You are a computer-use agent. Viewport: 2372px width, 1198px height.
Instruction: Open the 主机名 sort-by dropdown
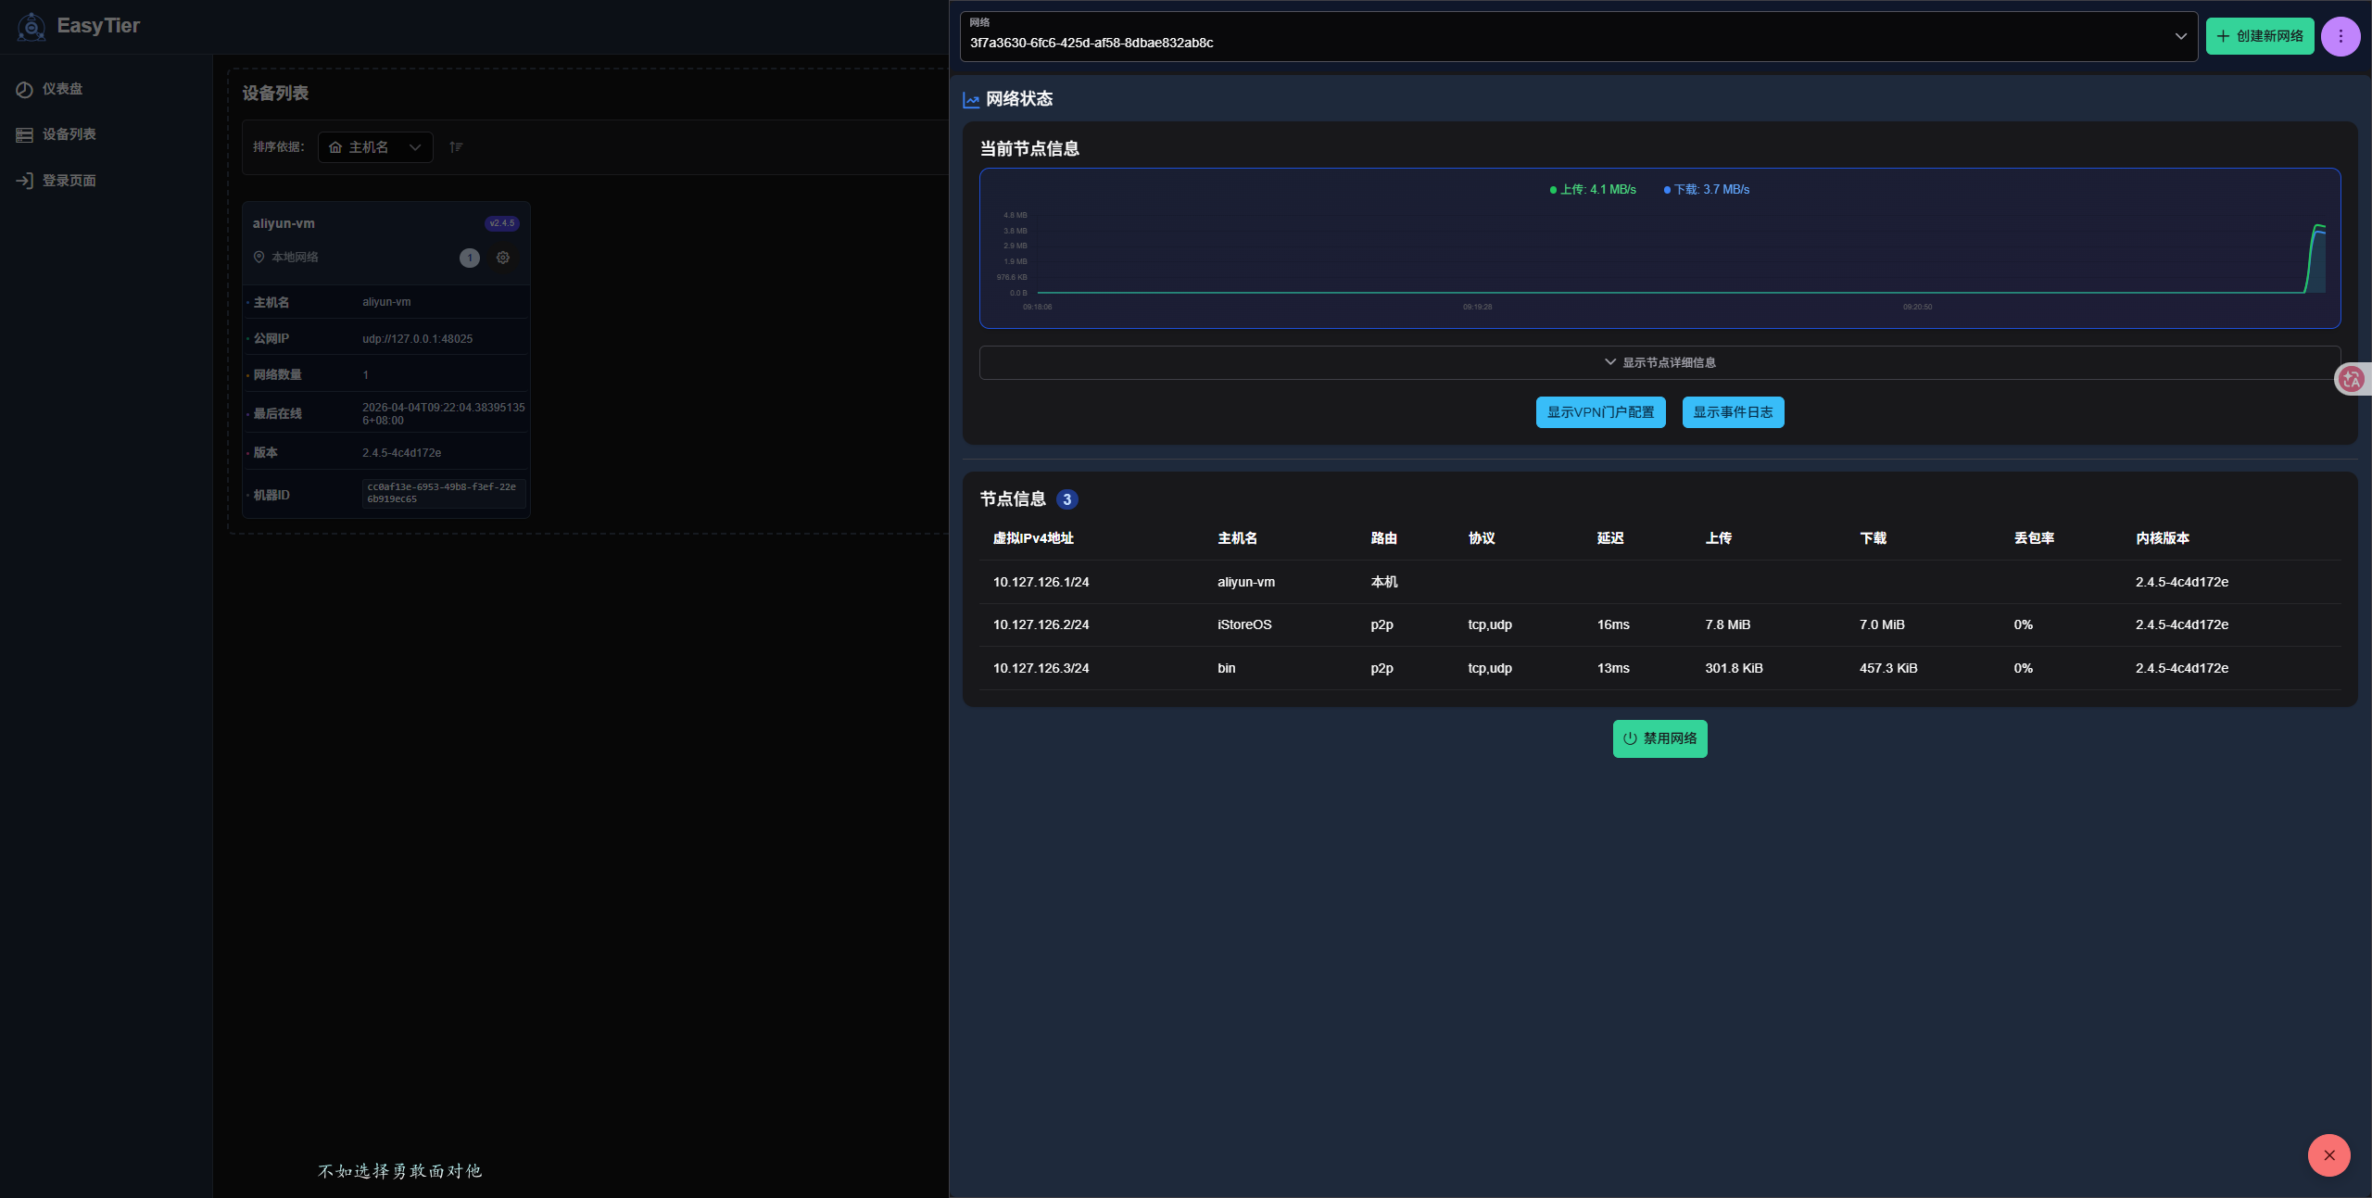(375, 147)
